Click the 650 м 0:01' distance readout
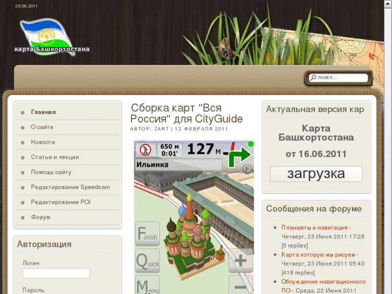 click(170, 150)
